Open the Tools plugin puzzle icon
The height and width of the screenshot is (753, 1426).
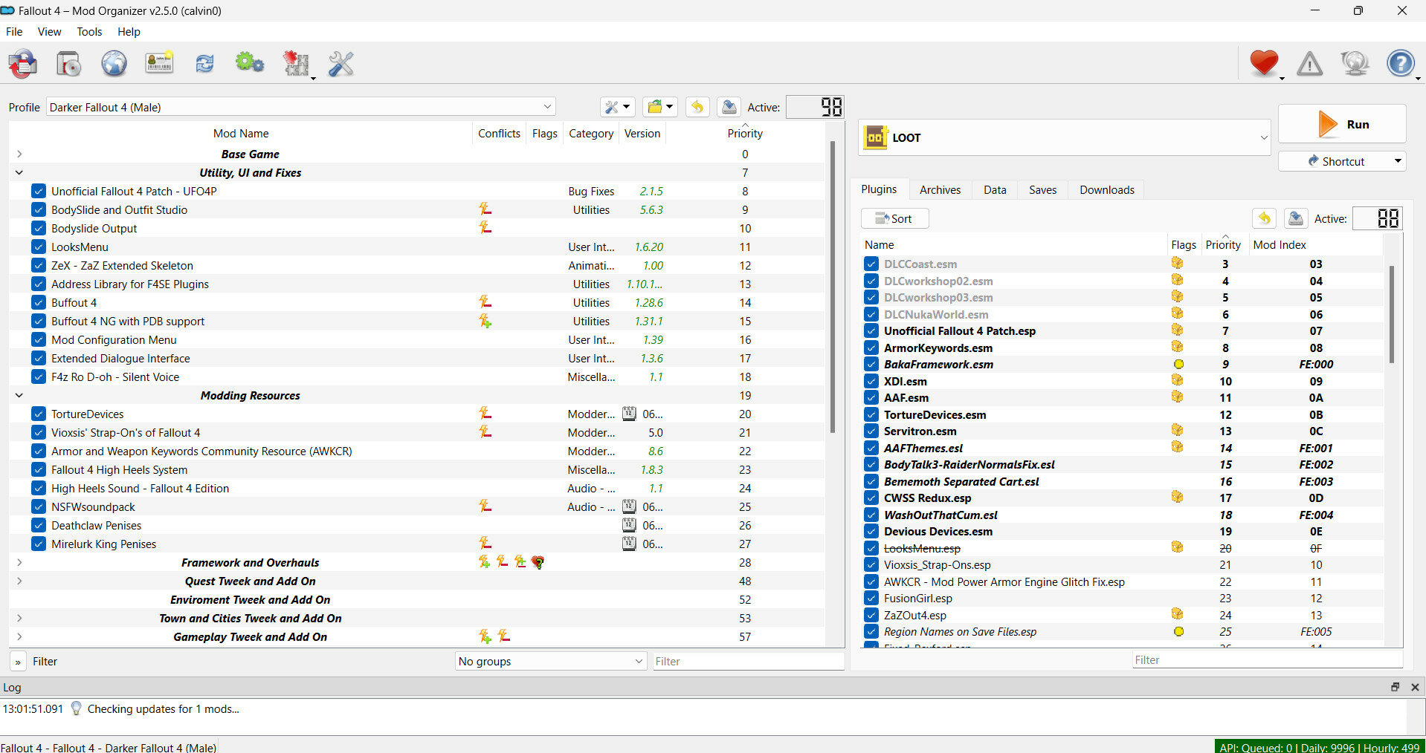[296, 64]
